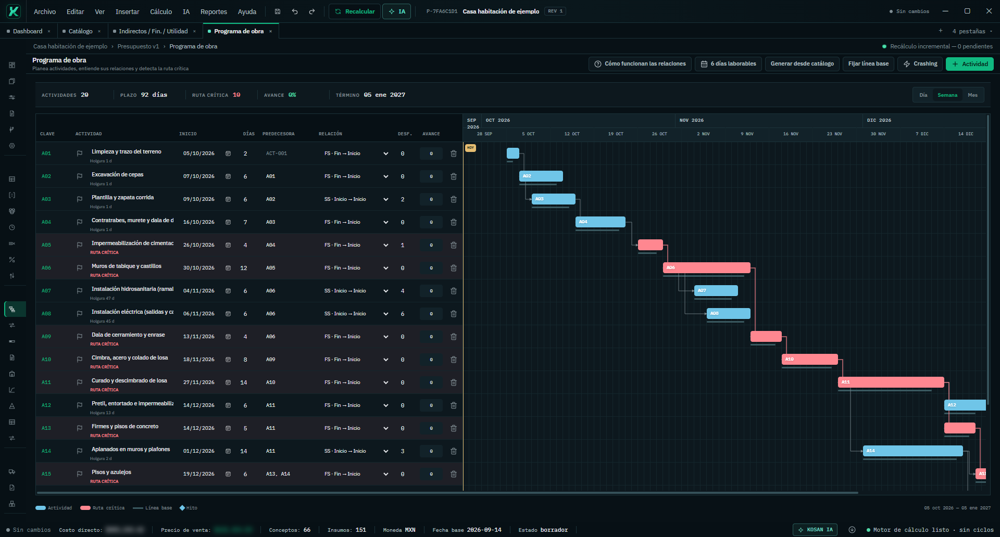The width and height of the screenshot is (1000, 537).
Task: Go to Presupuesto v1 in breadcrumb
Action: click(138, 46)
